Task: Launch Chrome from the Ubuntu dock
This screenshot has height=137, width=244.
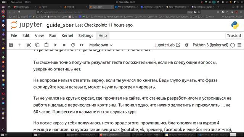Action: [3, 16]
